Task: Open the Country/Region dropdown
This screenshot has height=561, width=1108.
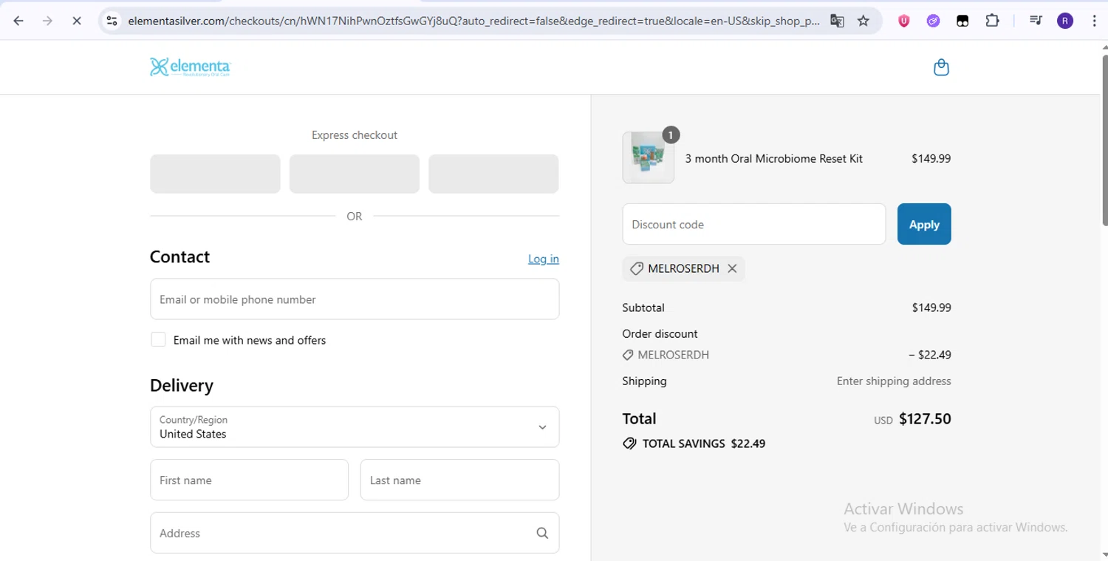Action: pyautogui.click(x=355, y=426)
